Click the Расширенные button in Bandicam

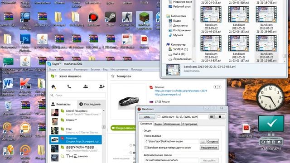[x=209, y=148]
